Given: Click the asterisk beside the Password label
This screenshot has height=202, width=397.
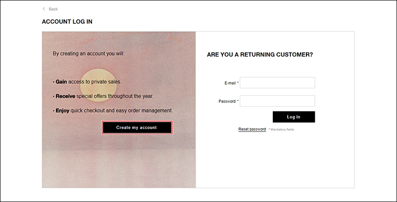Looking at the screenshot, I should coord(238,101).
